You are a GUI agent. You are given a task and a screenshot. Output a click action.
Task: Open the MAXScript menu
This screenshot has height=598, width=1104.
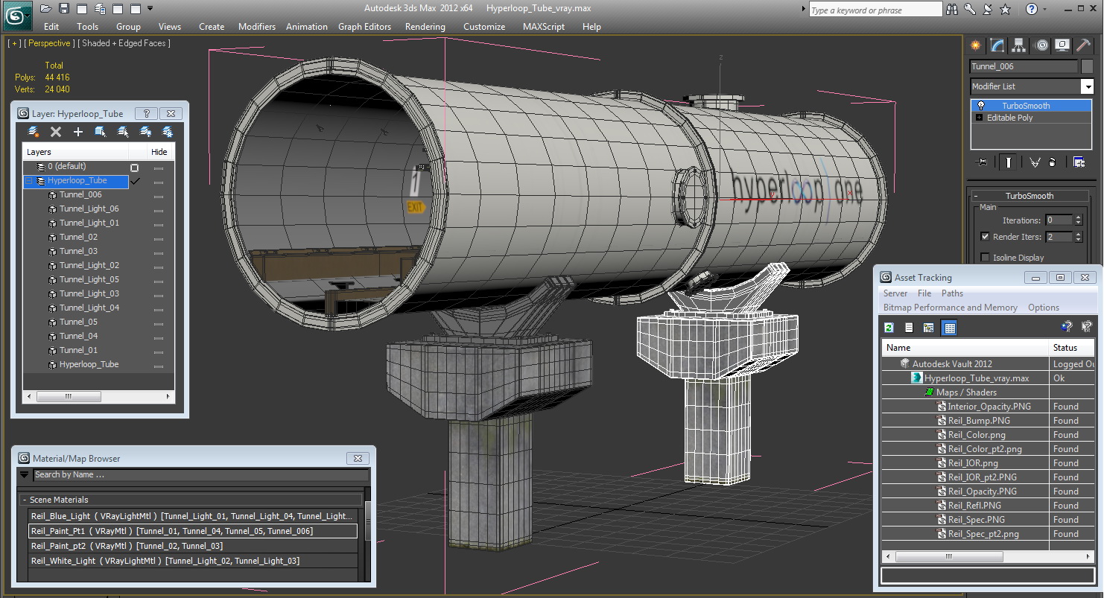(545, 26)
